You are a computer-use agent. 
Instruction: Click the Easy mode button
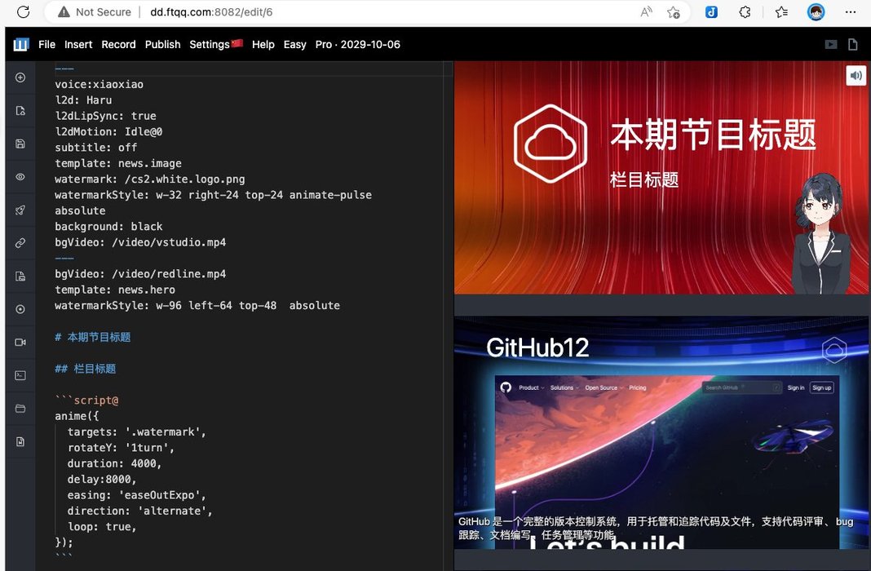294,45
